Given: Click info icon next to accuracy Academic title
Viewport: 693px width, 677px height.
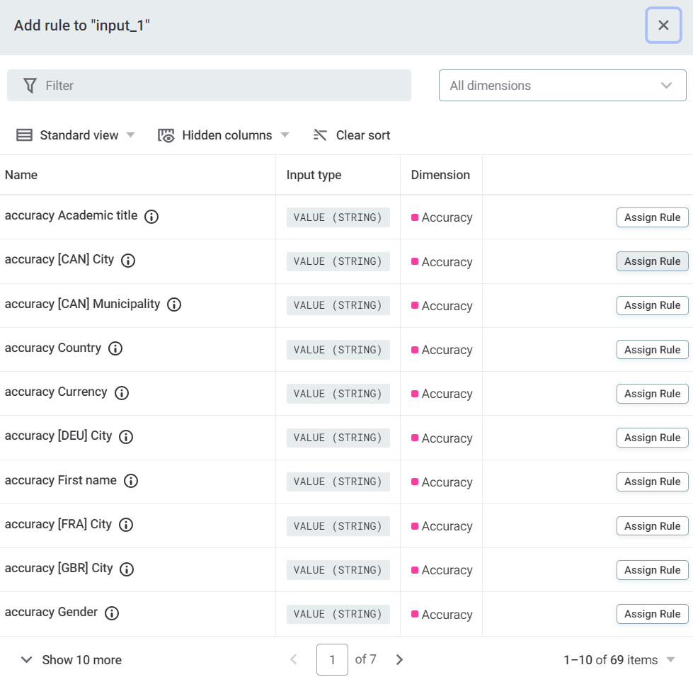Looking at the screenshot, I should pyautogui.click(x=151, y=217).
